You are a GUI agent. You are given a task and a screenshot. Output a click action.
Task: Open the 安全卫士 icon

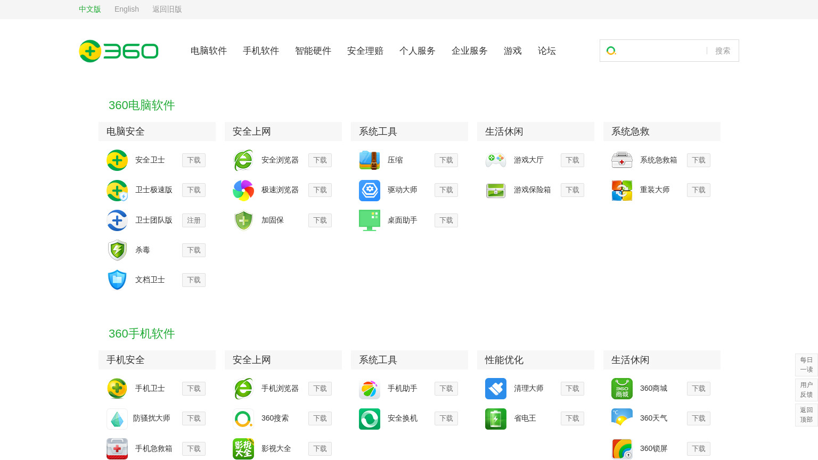pyautogui.click(x=117, y=160)
